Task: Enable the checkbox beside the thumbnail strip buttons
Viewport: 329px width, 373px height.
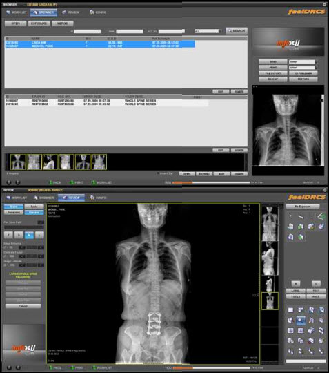Action: pos(158,173)
